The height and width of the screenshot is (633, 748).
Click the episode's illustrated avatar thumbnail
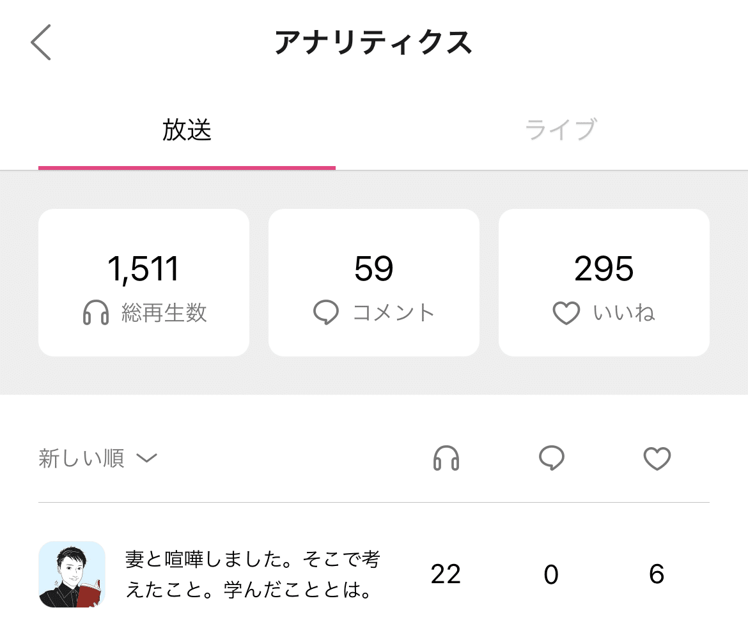(x=72, y=574)
